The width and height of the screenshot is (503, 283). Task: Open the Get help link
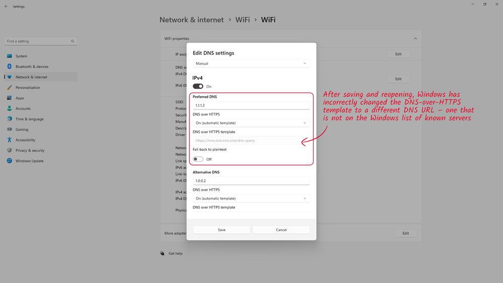[176, 253]
